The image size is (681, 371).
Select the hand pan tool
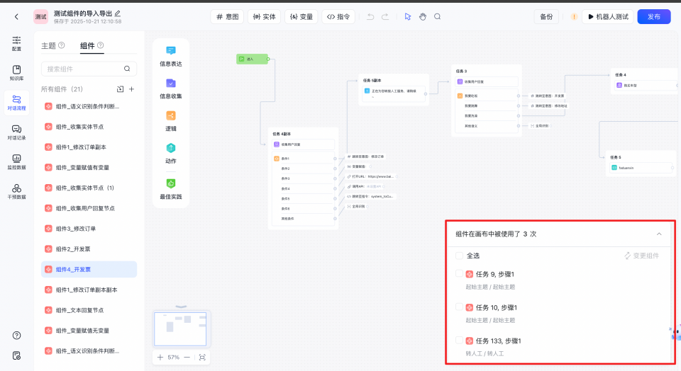tap(423, 16)
